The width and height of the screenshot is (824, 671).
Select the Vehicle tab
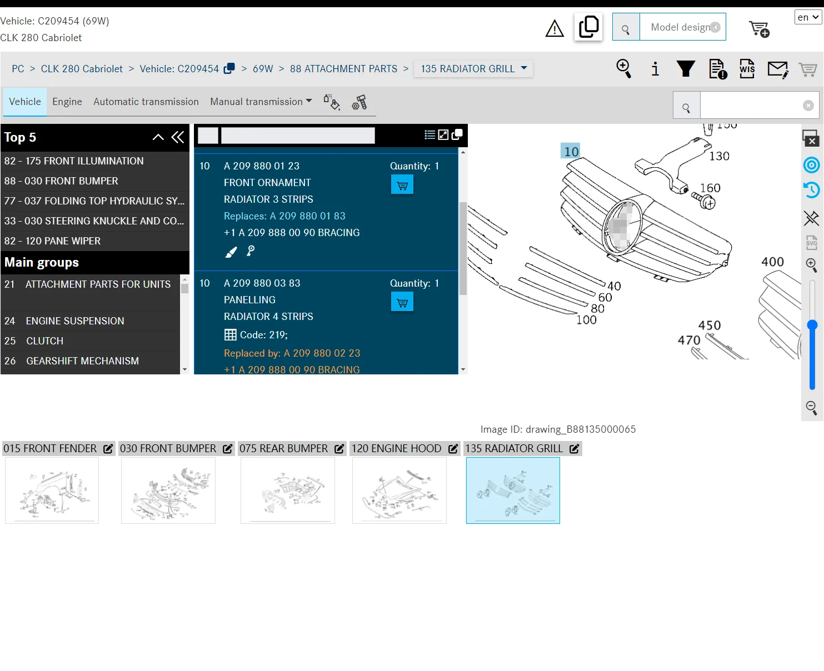point(25,102)
